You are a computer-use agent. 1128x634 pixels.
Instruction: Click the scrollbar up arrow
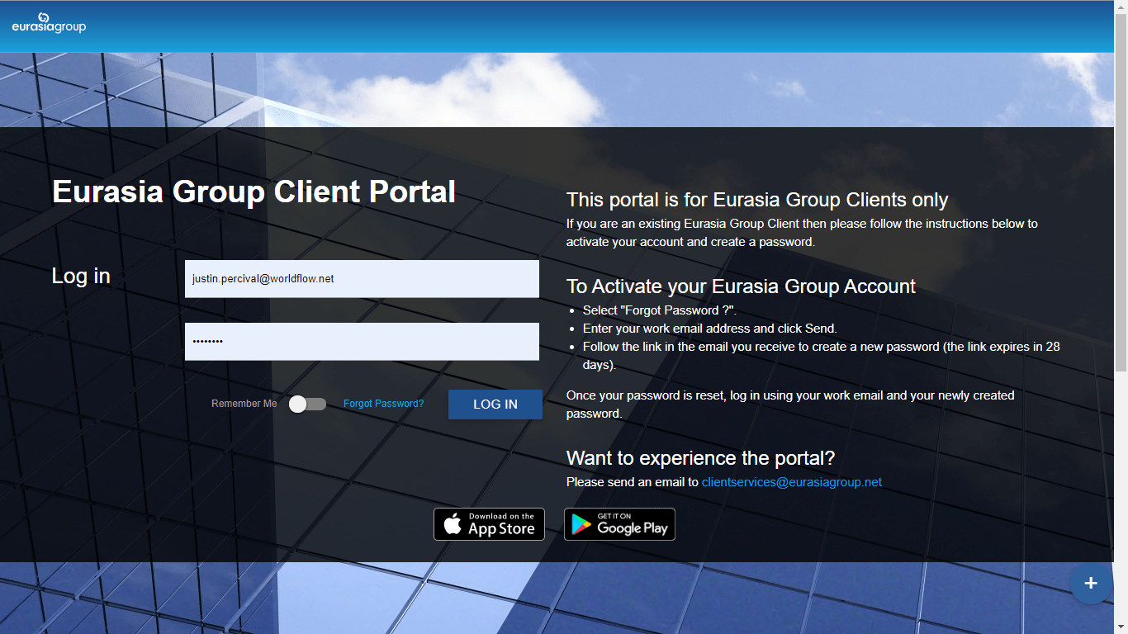(1121, 7)
